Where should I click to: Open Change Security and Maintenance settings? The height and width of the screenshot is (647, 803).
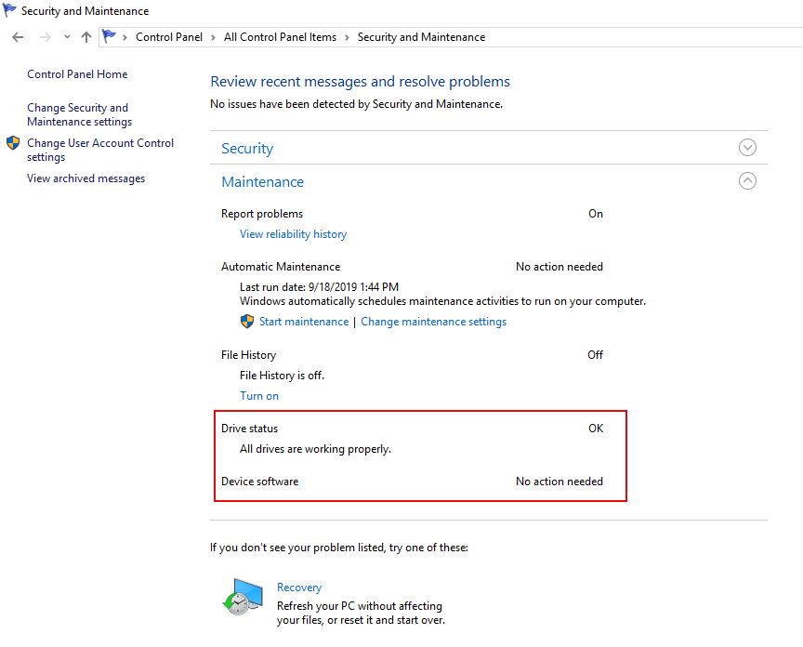tap(79, 114)
